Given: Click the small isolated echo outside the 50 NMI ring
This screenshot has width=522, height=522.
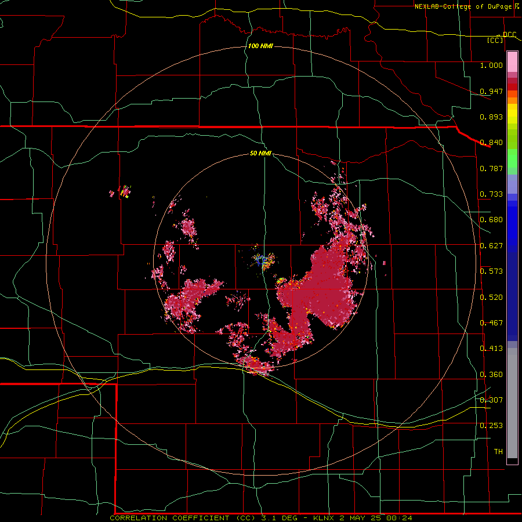Looking at the screenshot, I should (x=124, y=192).
